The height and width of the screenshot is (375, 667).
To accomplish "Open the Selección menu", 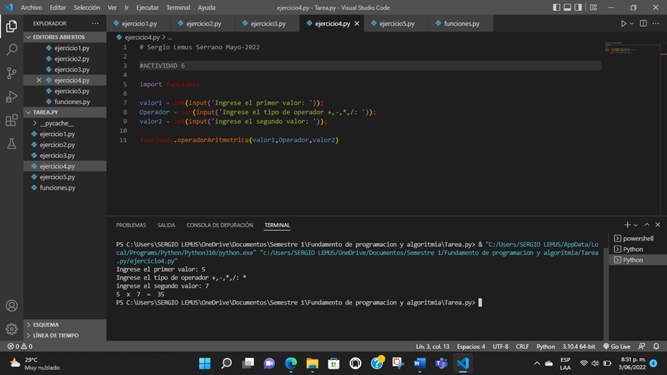I will click(x=87, y=8).
